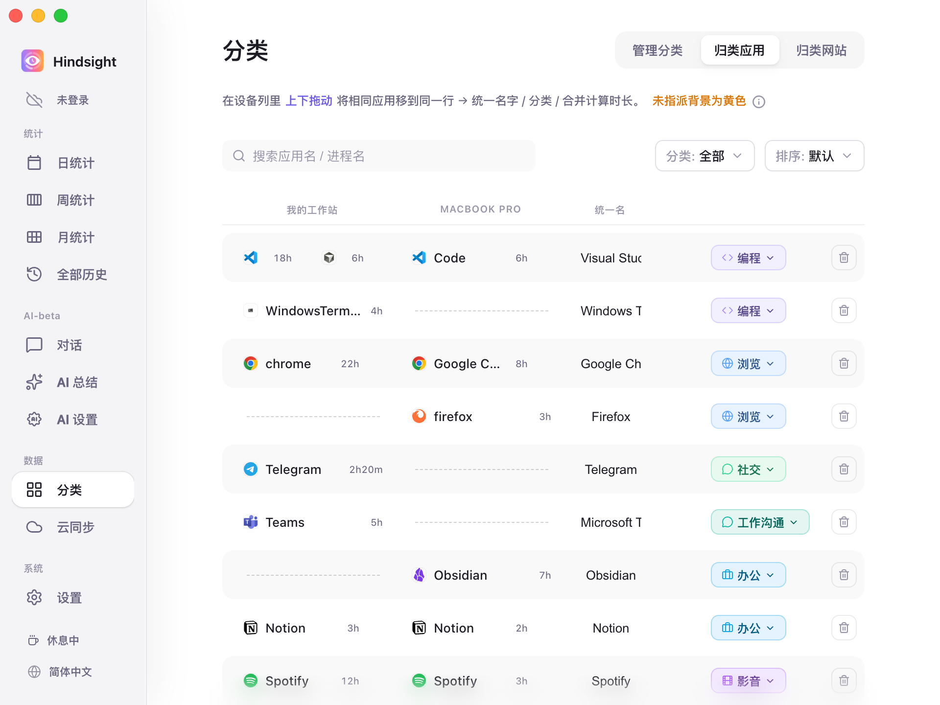
Task: Click the firefox icon in MacBook Pro column
Action: click(419, 417)
